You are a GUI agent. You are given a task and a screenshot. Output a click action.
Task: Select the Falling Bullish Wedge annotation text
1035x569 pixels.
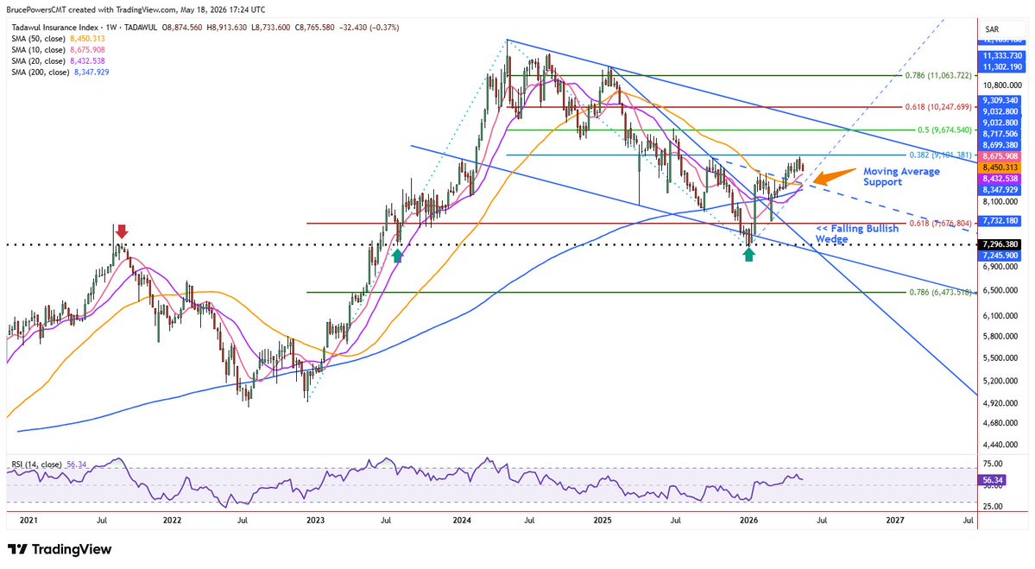click(x=857, y=234)
